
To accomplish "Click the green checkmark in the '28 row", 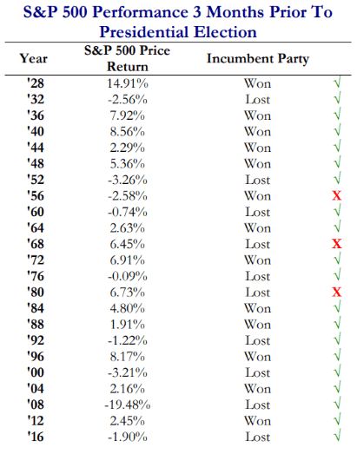I will 337,82.
